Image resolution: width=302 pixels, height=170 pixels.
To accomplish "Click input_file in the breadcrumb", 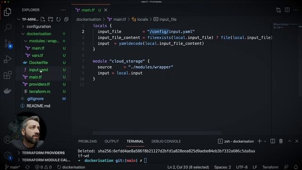I will [x=168, y=19].
